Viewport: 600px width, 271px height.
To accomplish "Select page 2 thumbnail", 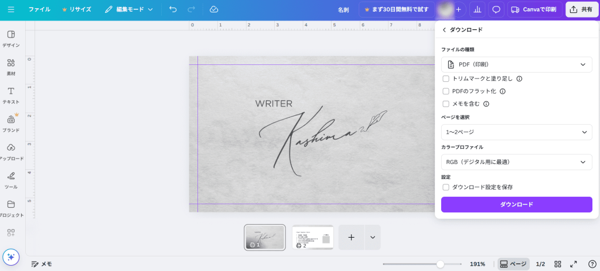I will [x=313, y=238].
